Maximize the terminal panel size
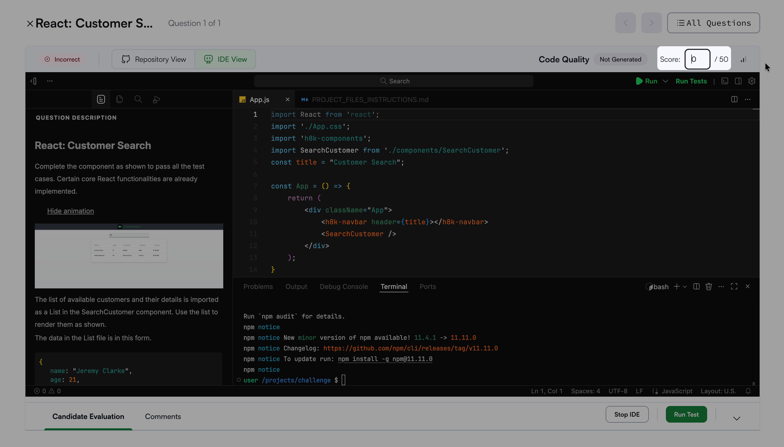 [x=734, y=286]
